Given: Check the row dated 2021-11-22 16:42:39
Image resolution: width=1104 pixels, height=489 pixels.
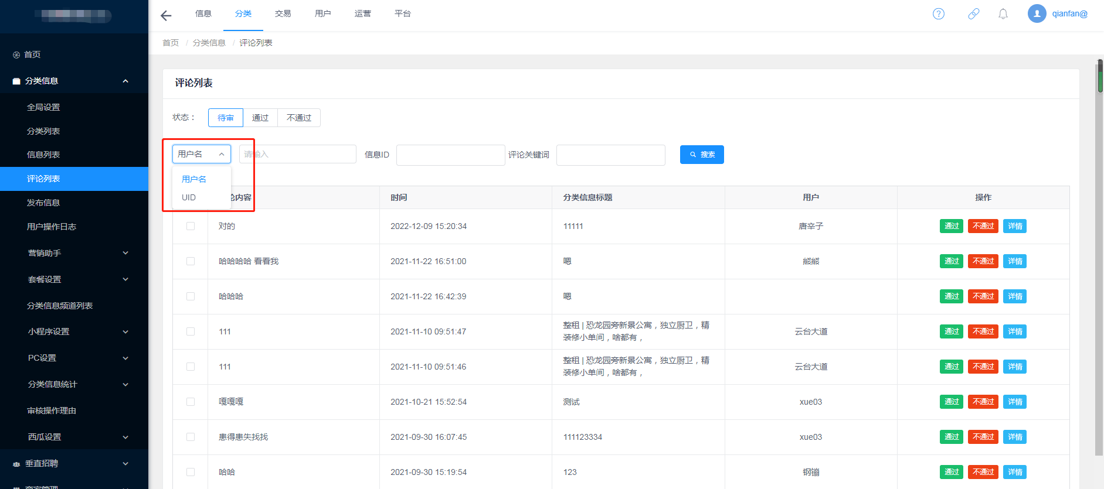Looking at the screenshot, I should [x=191, y=296].
